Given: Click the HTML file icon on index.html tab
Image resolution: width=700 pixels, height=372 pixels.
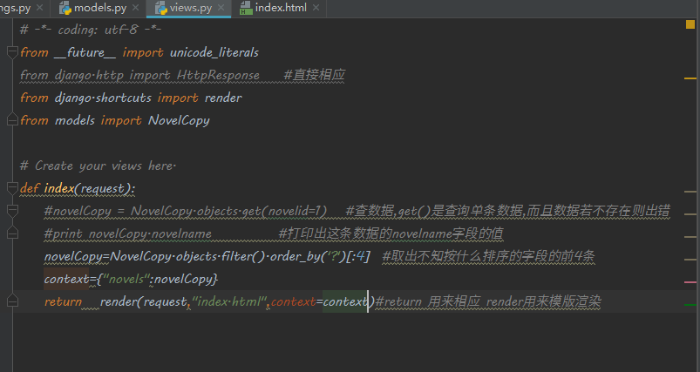Looking at the screenshot, I should (245, 8).
